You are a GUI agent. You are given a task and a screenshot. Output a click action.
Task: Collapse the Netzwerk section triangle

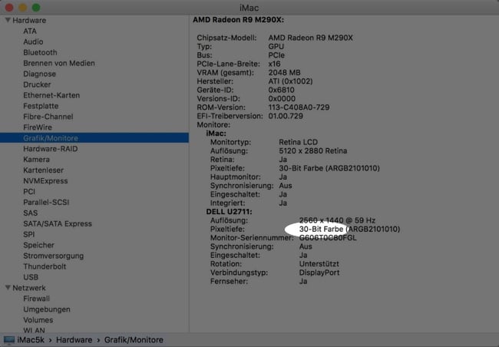[x=8, y=288]
